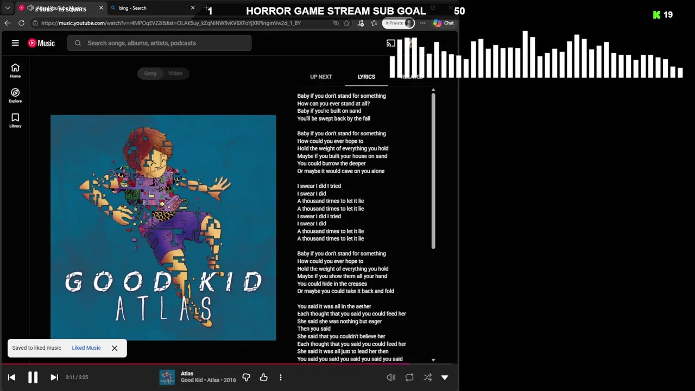Click lyric "You could hide in the creases"

click(332, 284)
